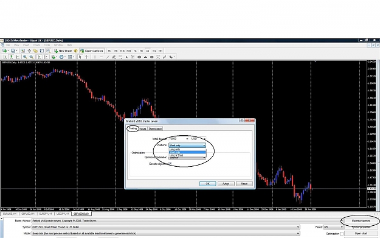Open the Data Window crosshair-target icon

point(29,51)
